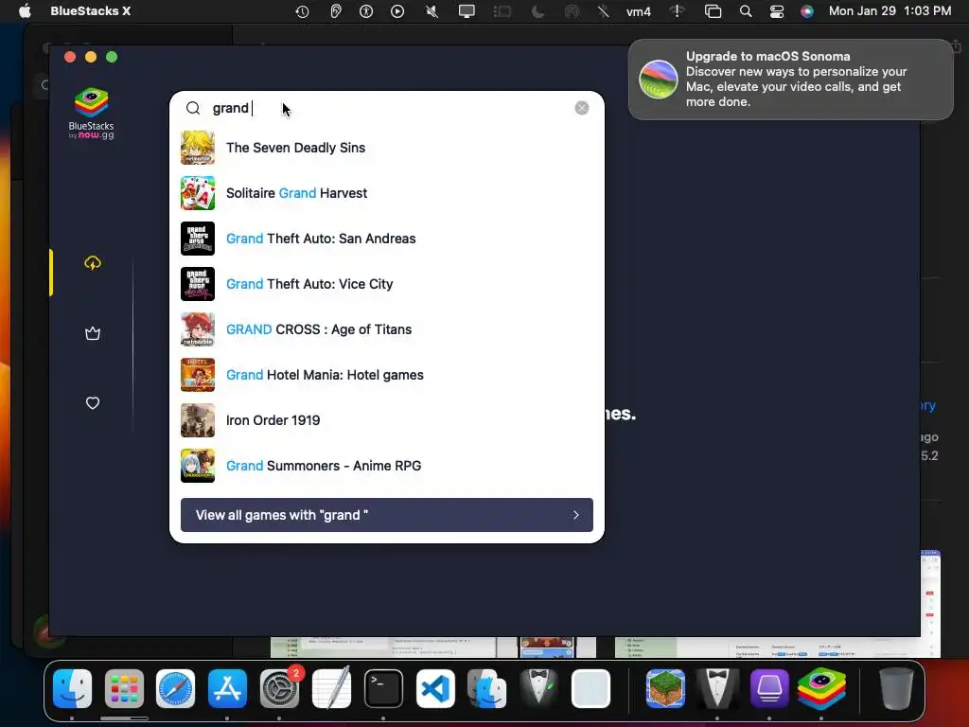Open the Apple menu
This screenshot has height=727, width=969.
point(25,11)
